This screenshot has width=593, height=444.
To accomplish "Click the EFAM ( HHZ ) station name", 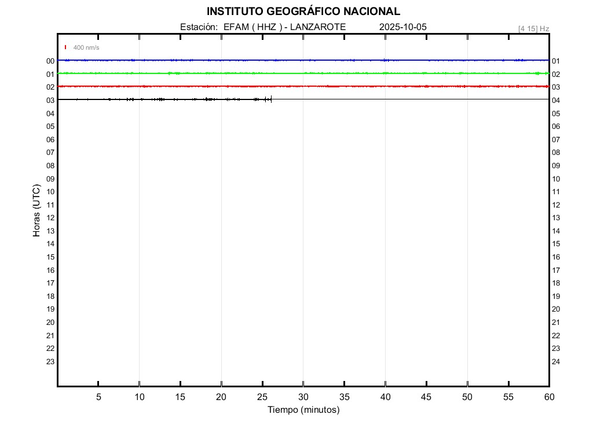I will pyautogui.click(x=253, y=27).
